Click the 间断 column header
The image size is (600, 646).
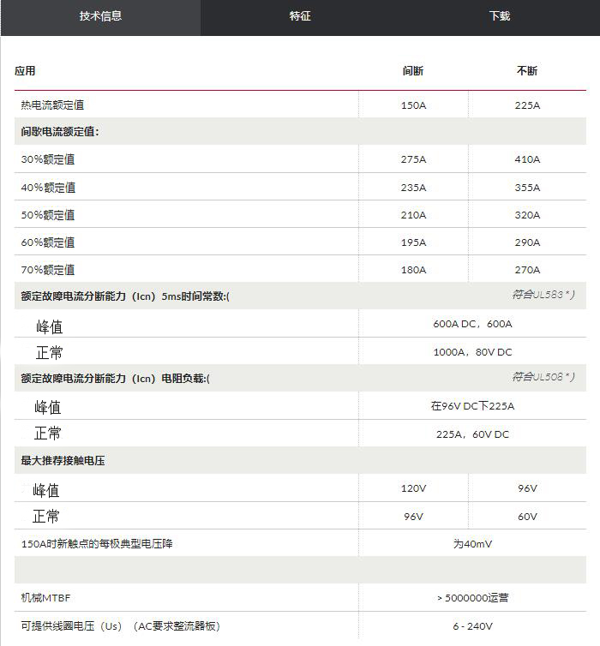click(413, 71)
